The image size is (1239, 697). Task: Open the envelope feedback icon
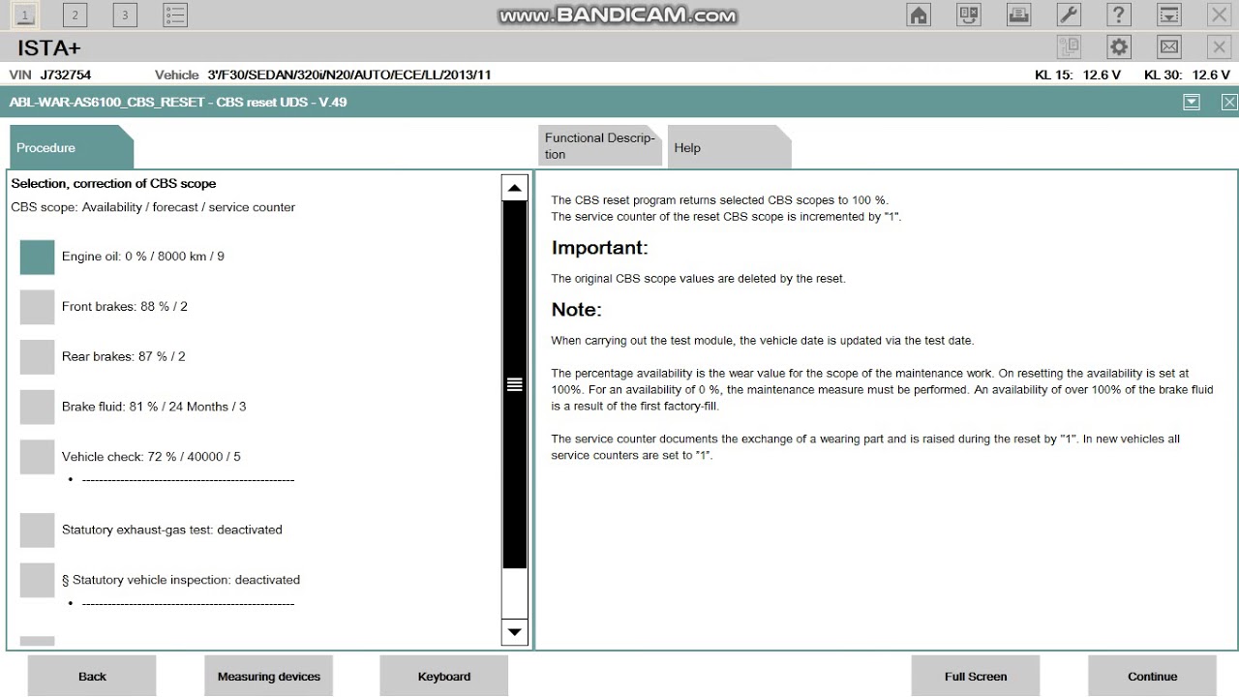pos(1169,46)
